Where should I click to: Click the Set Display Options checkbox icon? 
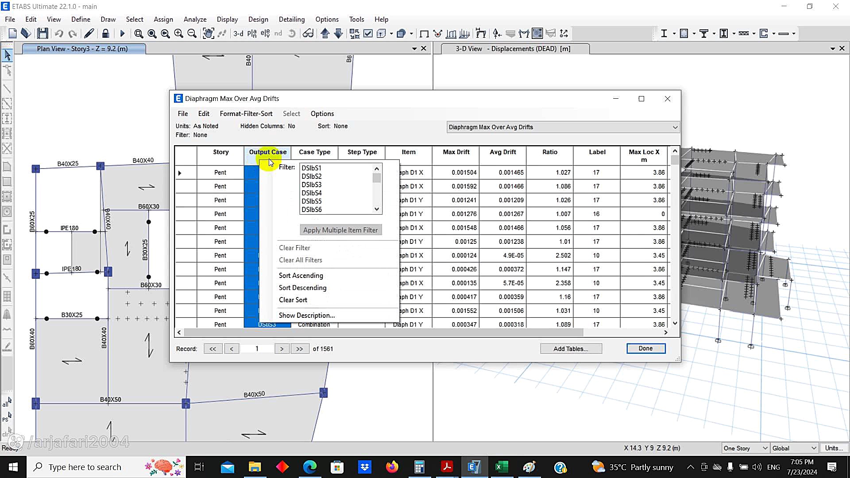coord(368,34)
